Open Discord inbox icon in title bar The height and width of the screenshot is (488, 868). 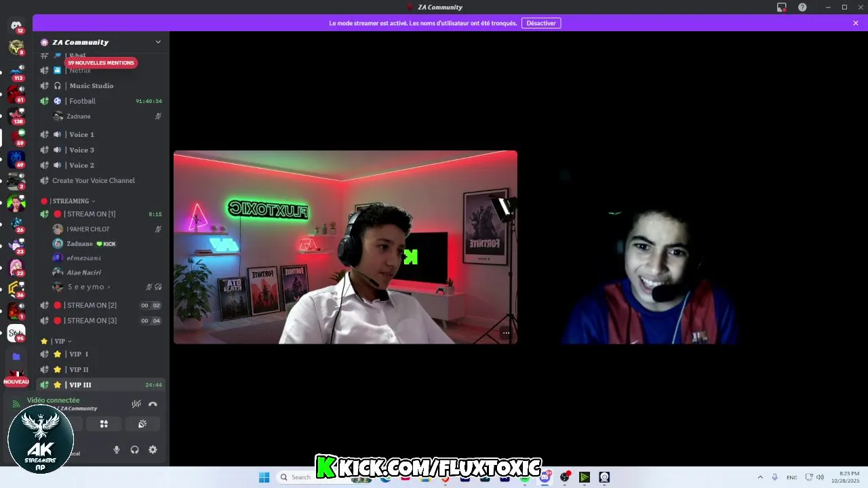coord(782,7)
